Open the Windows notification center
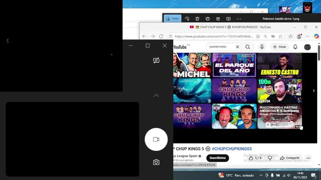This screenshot has width=321, height=180. 313,175
